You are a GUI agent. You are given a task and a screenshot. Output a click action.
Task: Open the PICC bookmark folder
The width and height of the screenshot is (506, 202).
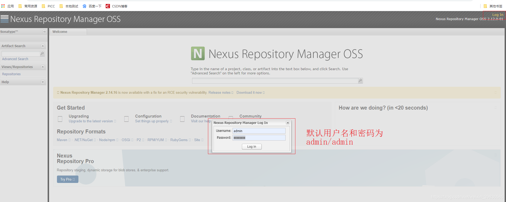pyautogui.click(x=48, y=6)
